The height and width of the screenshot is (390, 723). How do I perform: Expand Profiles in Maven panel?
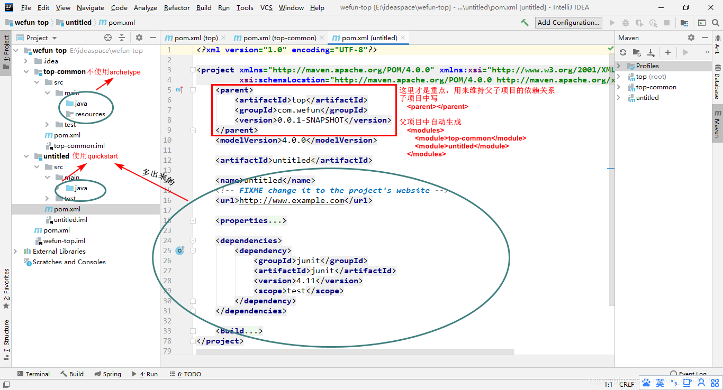619,66
